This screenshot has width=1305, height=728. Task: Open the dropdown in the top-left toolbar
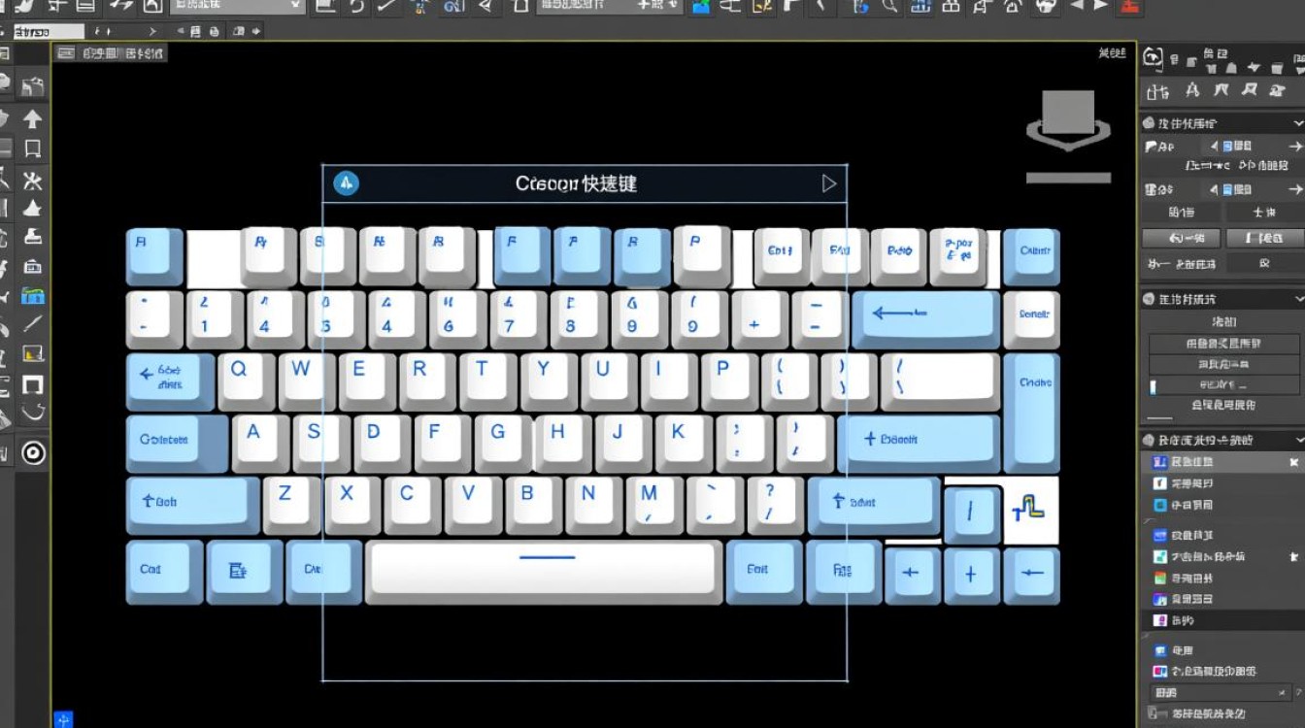pos(238,6)
